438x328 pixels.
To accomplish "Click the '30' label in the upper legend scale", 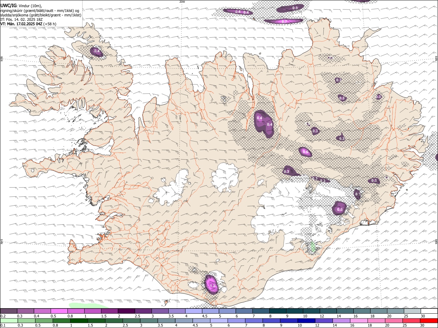I will click(x=423, y=316).
